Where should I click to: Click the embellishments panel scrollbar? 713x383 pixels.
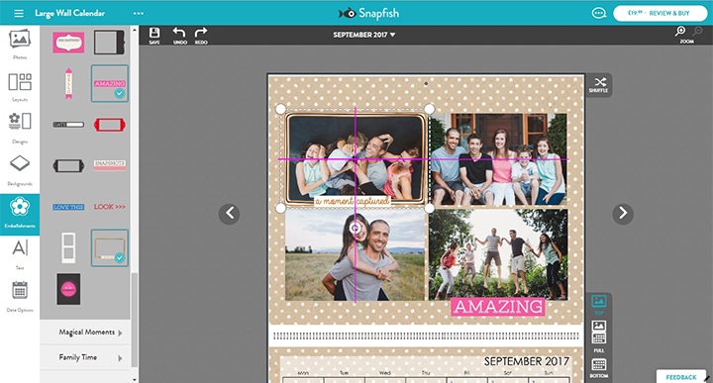tap(134, 321)
